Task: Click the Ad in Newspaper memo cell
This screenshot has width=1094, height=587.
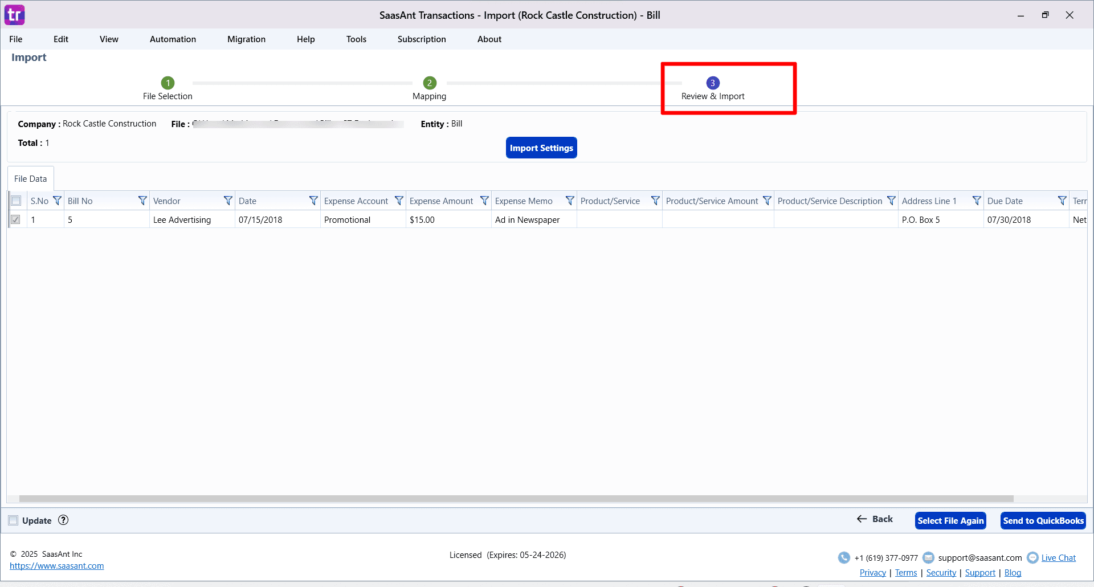Action: [x=534, y=219]
